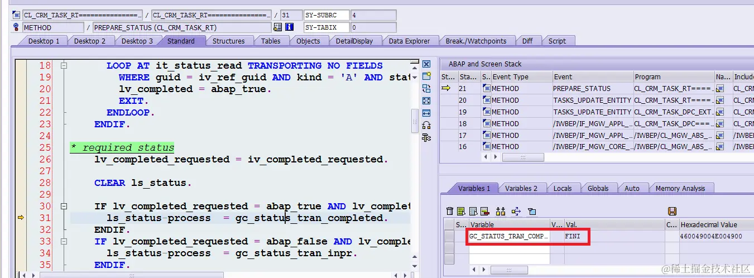This screenshot has height=278, width=754.
Task: Click the line number 31 field in the header
Action: tap(290, 15)
